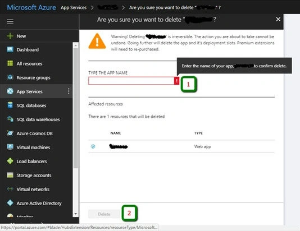Click the SQL databases icon
The image size is (300, 231).
[x=10, y=105]
